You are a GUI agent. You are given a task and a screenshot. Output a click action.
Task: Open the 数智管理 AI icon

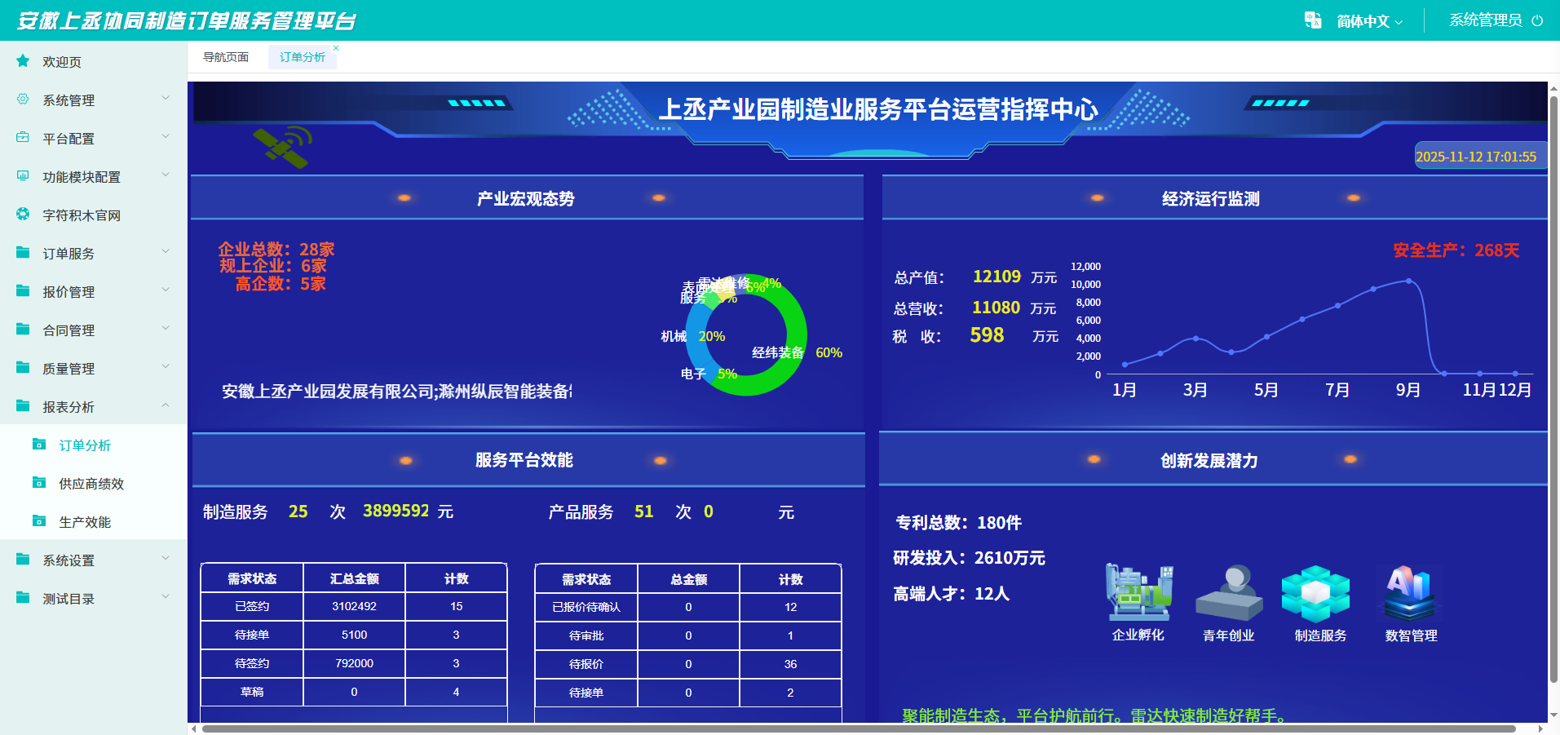(x=1409, y=593)
